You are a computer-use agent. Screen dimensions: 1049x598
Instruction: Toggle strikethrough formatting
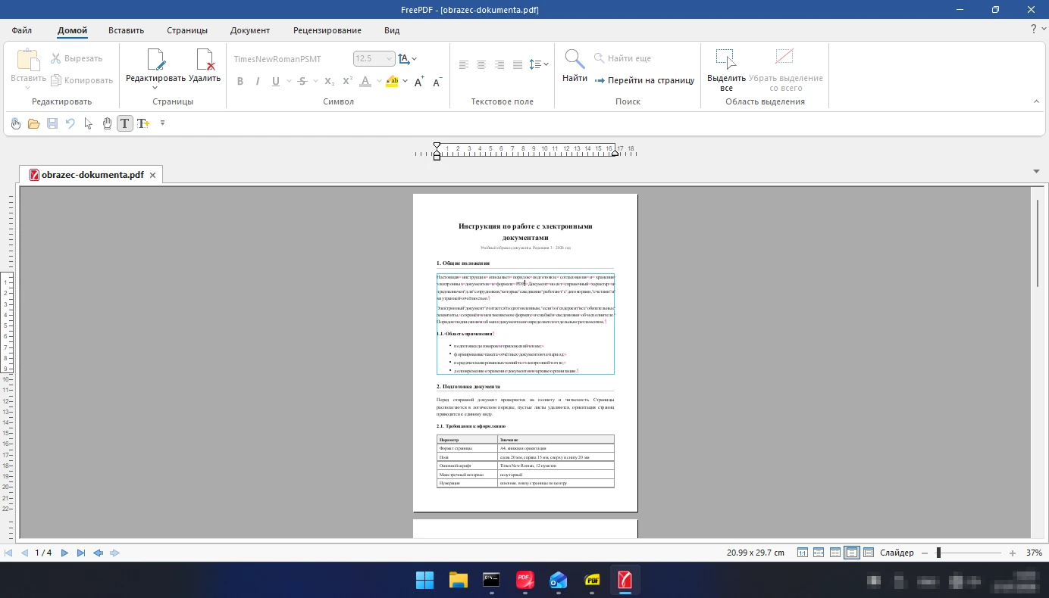302,82
